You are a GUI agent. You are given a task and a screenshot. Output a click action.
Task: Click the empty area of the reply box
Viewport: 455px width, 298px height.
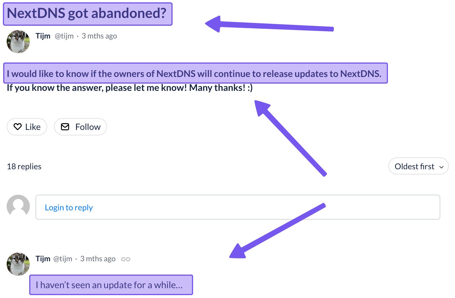click(260, 207)
